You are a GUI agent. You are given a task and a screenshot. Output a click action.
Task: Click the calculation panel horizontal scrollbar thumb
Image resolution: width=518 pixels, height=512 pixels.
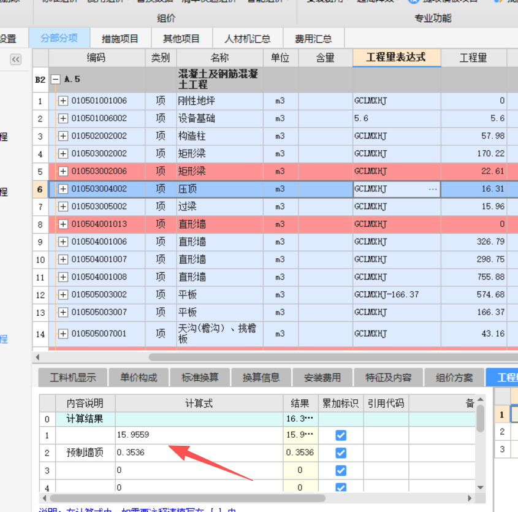point(188,498)
